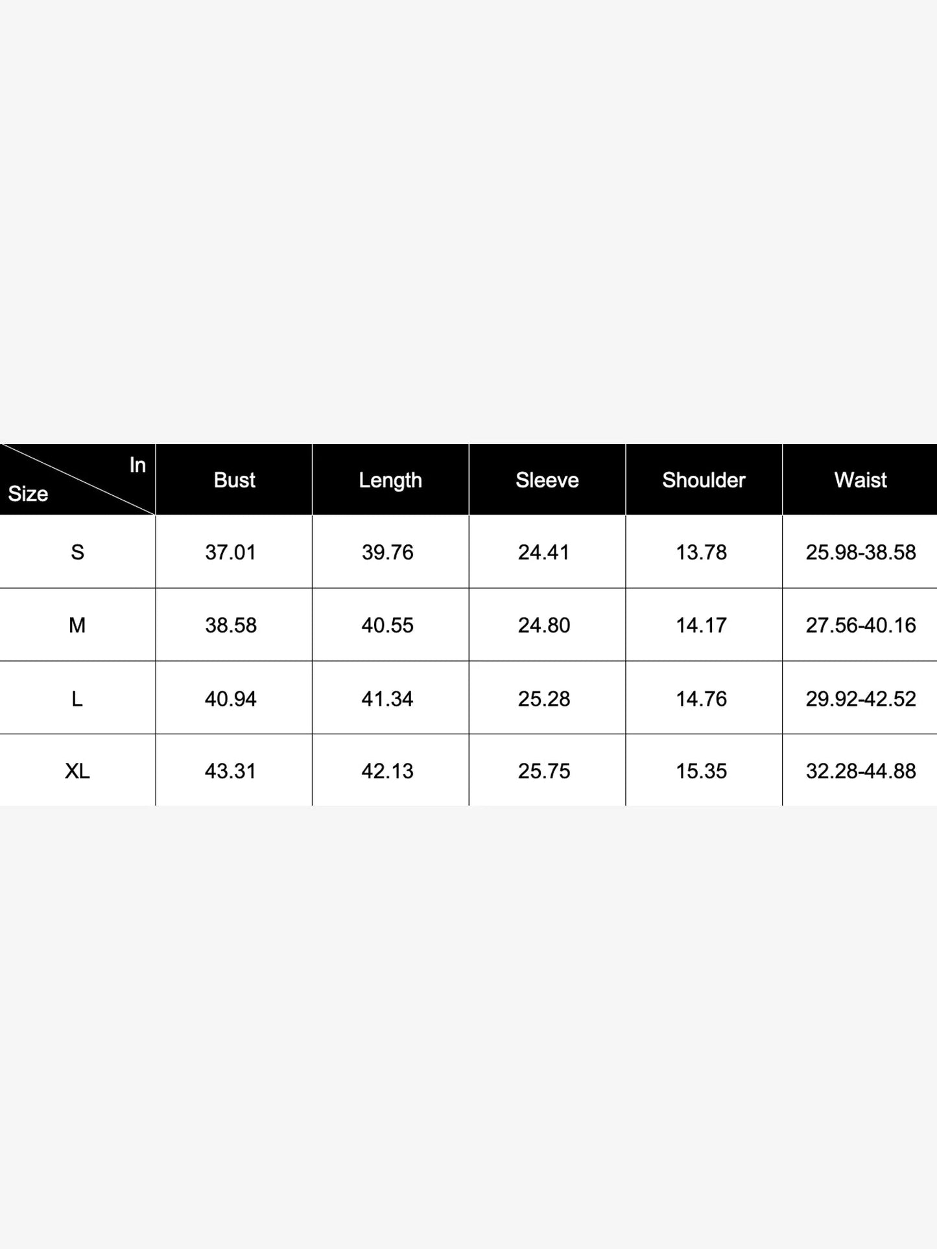Click shoulder value 14.17 for M
The width and height of the screenshot is (937, 1249).
(x=702, y=625)
